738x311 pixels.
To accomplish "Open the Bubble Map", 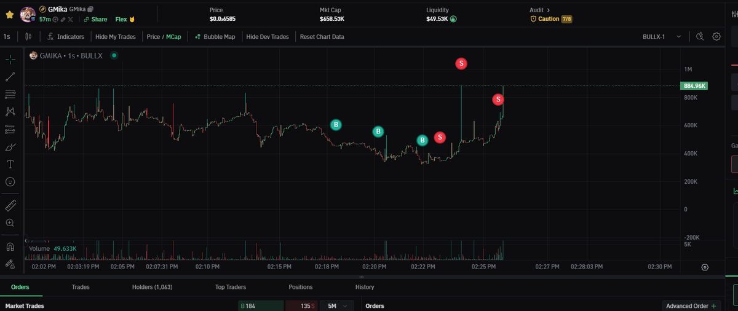I will [215, 37].
